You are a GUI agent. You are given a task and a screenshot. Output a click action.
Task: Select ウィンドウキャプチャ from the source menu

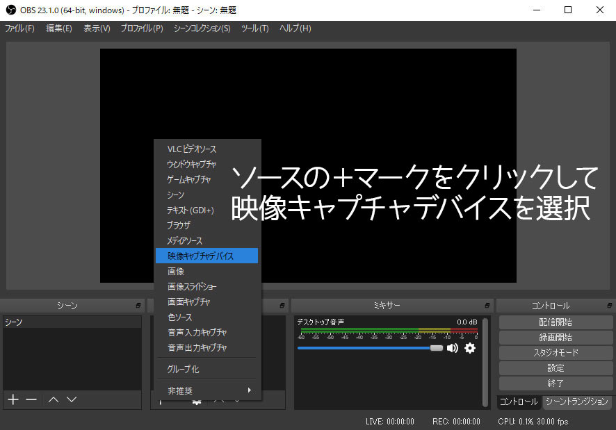tap(206, 164)
